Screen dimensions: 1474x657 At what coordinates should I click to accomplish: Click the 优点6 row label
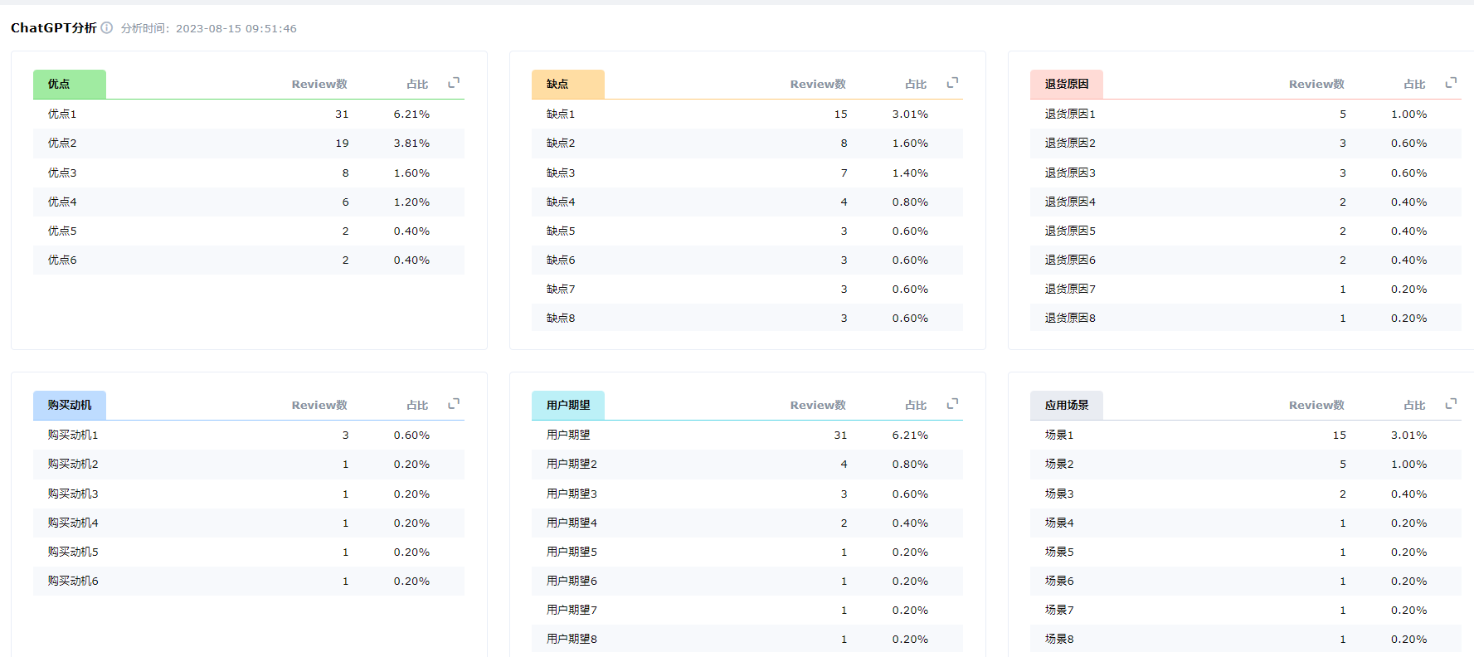tap(62, 260)
